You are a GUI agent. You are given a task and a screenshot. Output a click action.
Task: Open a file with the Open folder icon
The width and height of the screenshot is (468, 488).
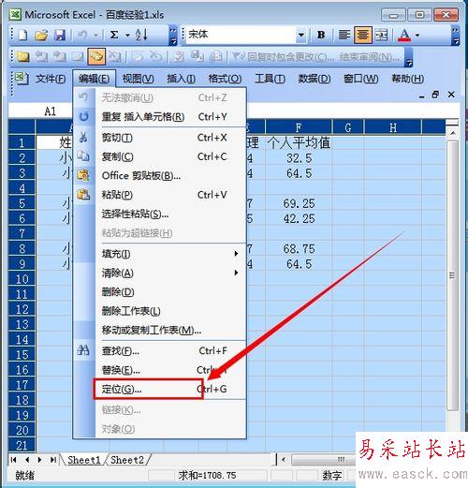point(41,35)
